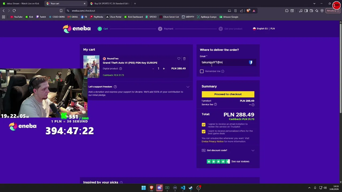Open the tab search dropdown arrow
Viewport: 342px width, 192px height.
pyautogui.click(x=314, y=3)
